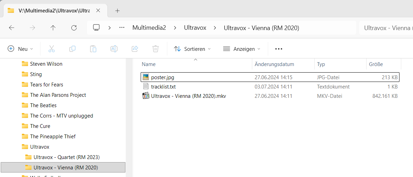Expand chevron after monitor icon in address bar
This screenshot has height=177, width=413.
tap(109, 28)
